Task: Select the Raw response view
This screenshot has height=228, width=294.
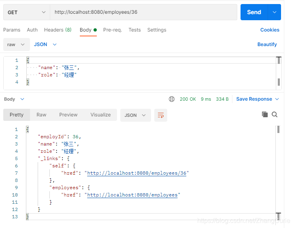Action: coord(41,115)
